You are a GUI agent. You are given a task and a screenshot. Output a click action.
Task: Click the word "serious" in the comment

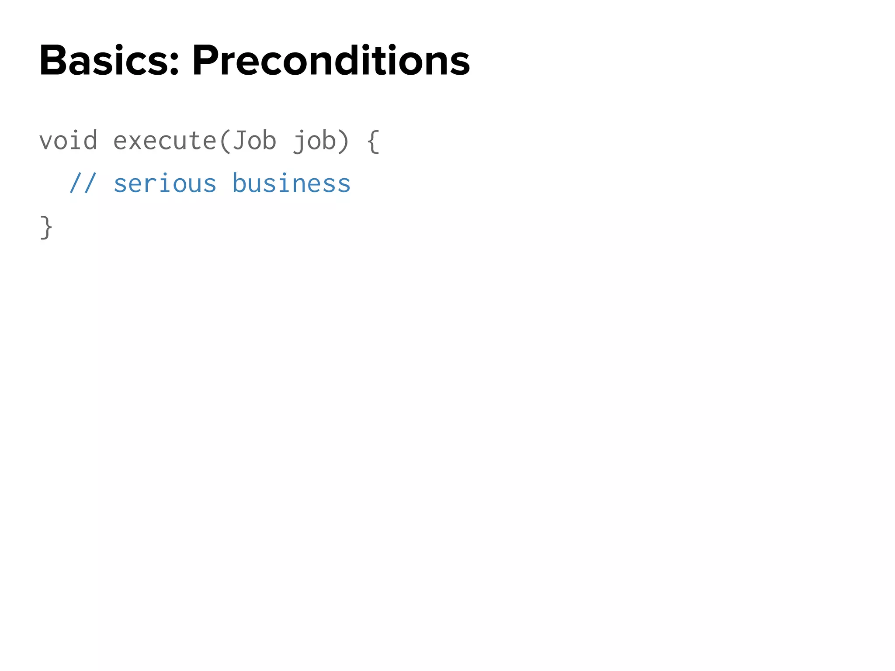(165, 183)
